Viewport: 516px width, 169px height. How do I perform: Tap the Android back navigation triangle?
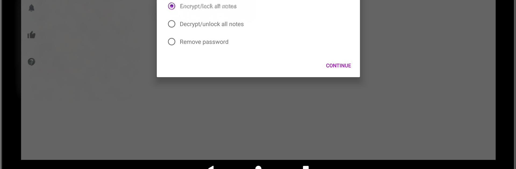(x=211, y=167)
